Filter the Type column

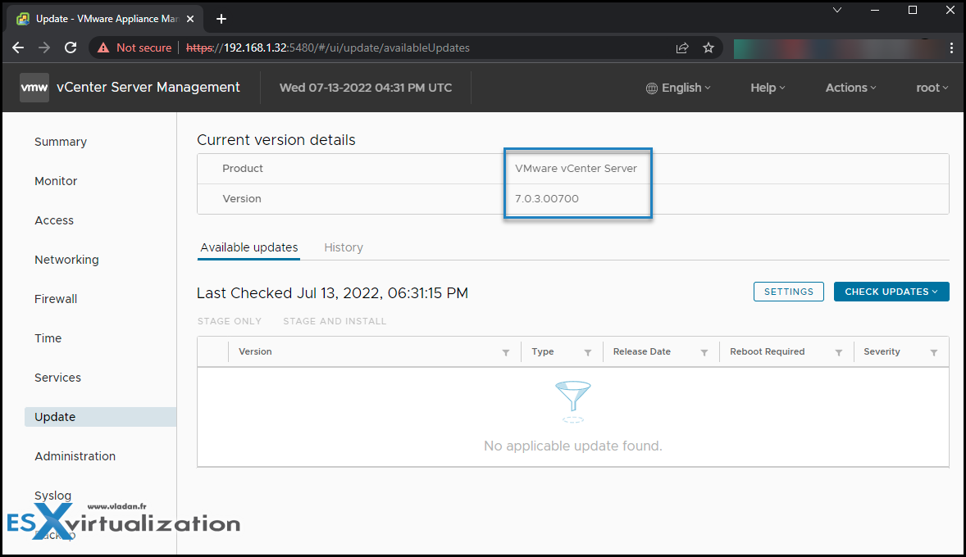[x=588, y=352]
